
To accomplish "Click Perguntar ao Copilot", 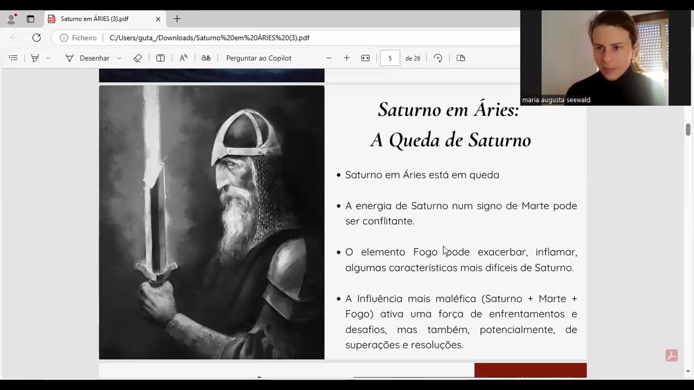I will tap(259, 58).
